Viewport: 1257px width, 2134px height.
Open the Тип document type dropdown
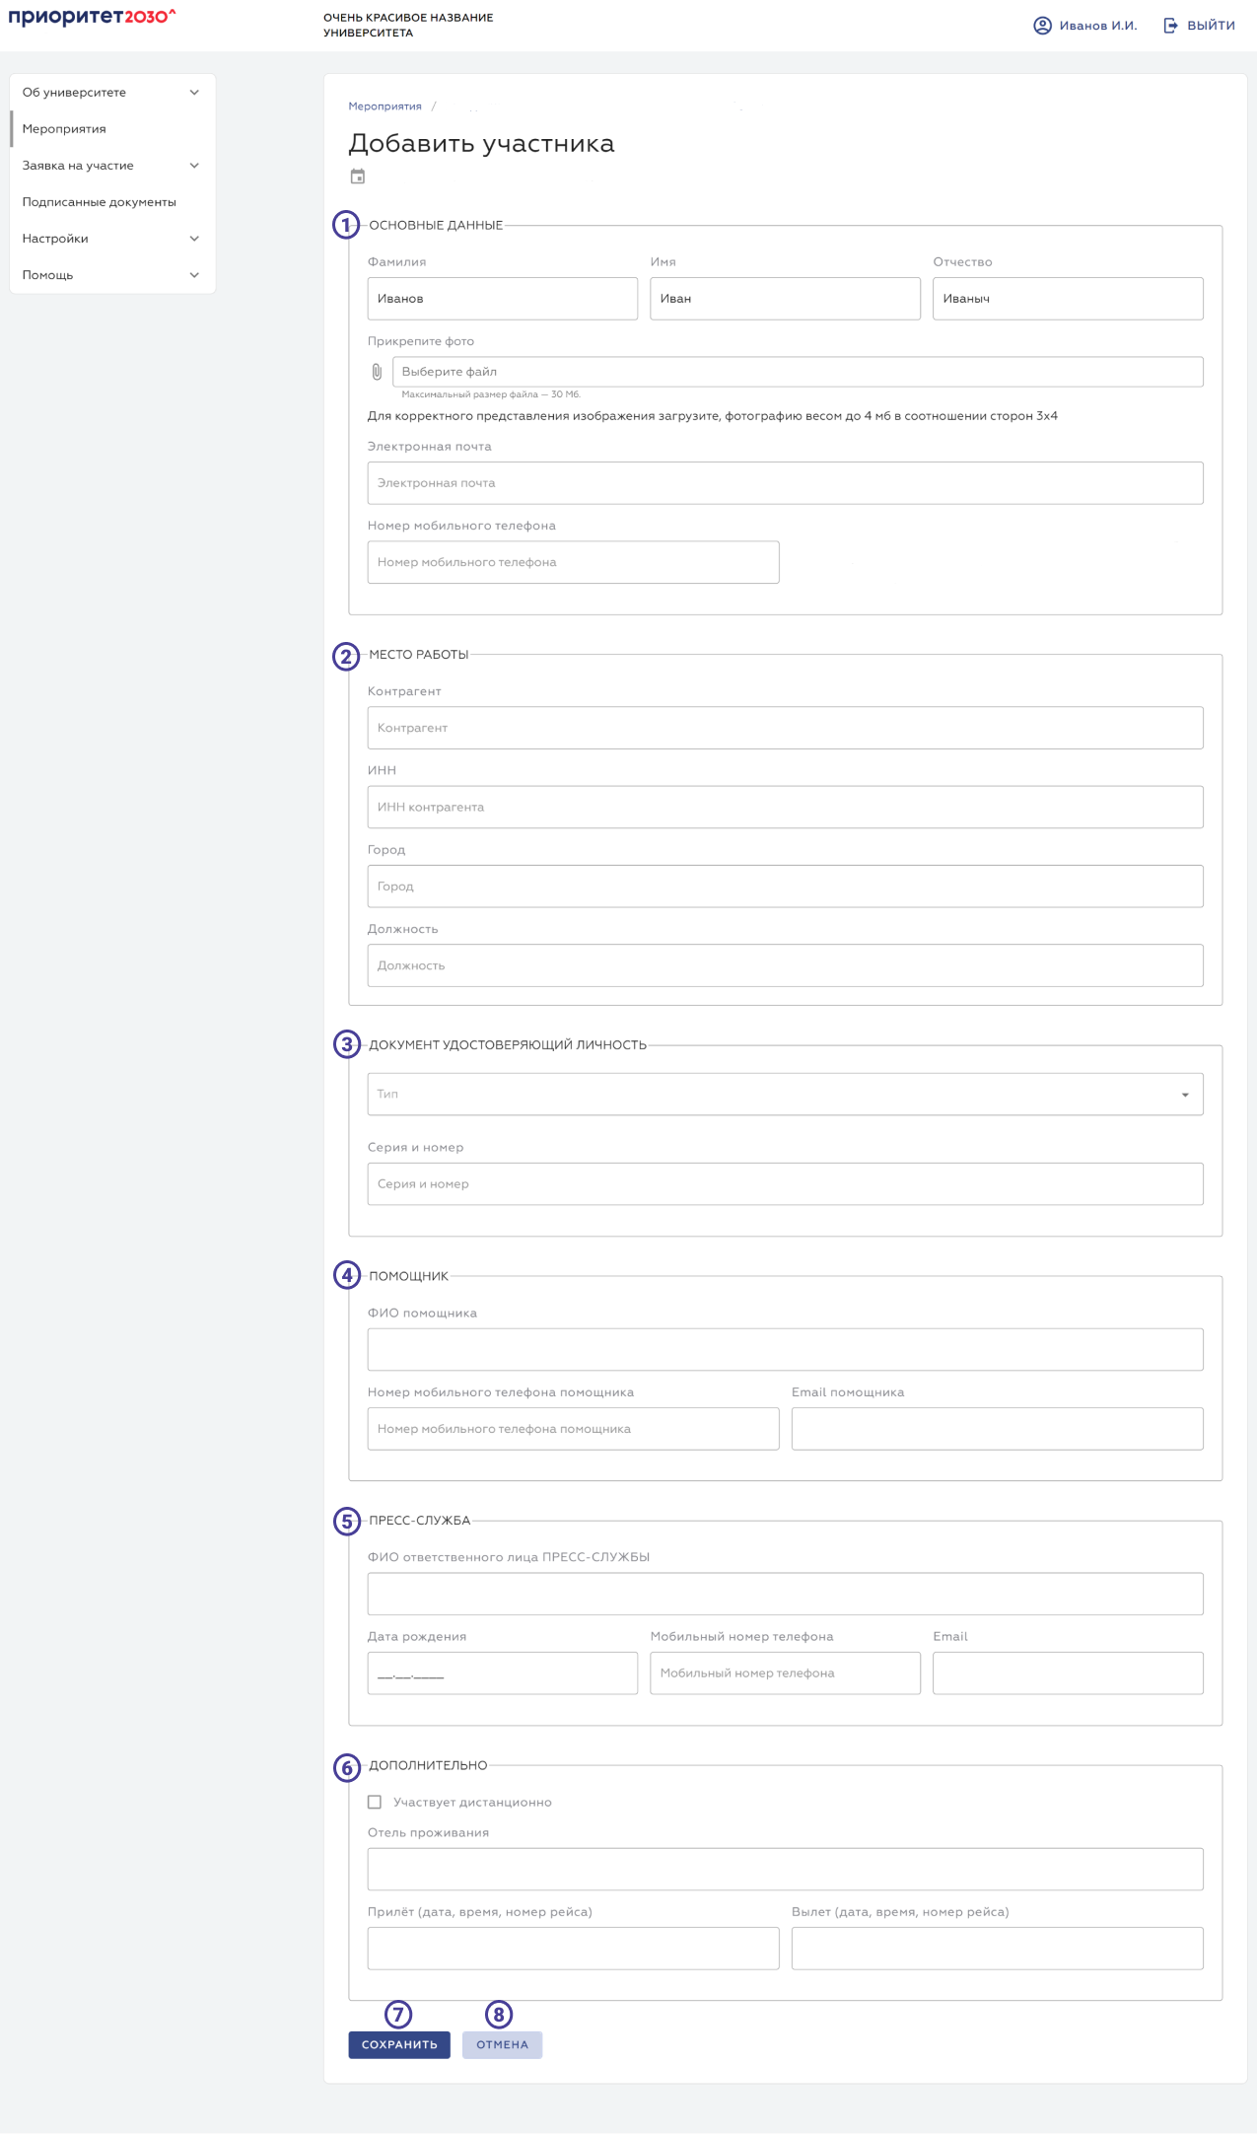pyautogui.click(x=785, y=1095)
